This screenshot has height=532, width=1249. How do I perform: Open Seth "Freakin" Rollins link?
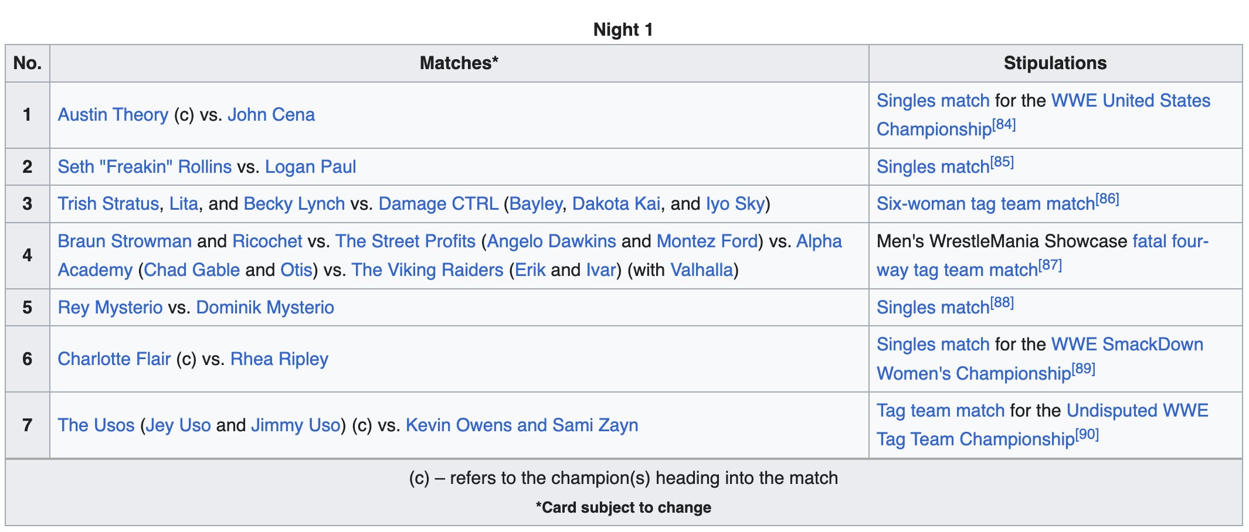pos(144,167)
